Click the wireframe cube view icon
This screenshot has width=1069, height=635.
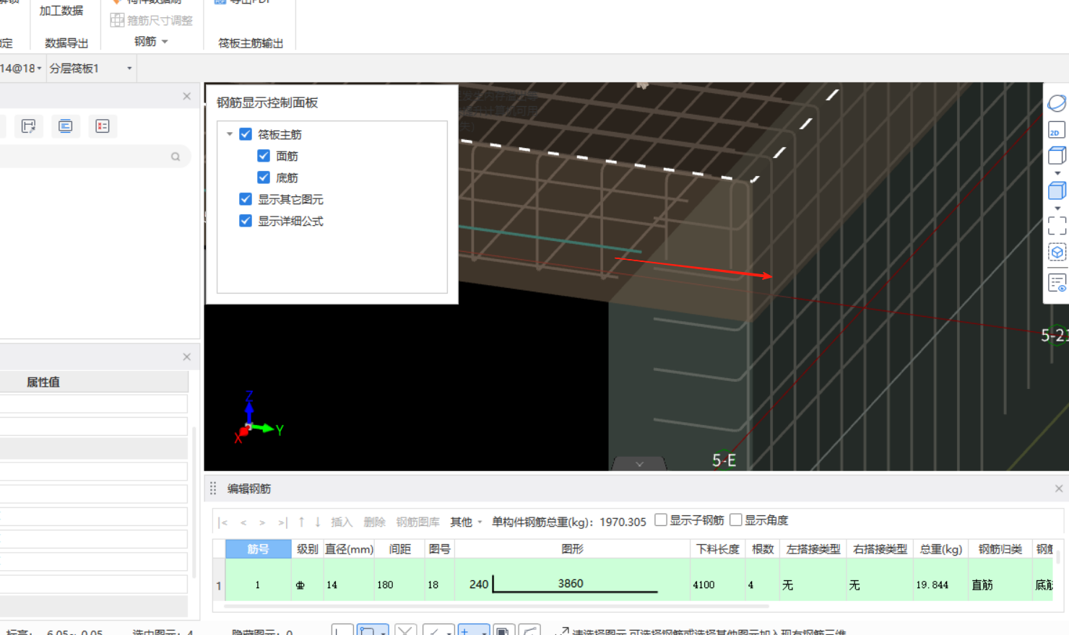click(x=1057, y=155)
